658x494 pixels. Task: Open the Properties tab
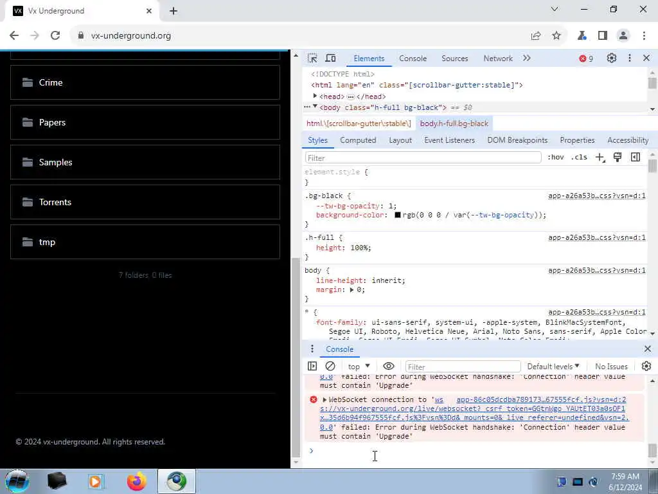[577, 140]
